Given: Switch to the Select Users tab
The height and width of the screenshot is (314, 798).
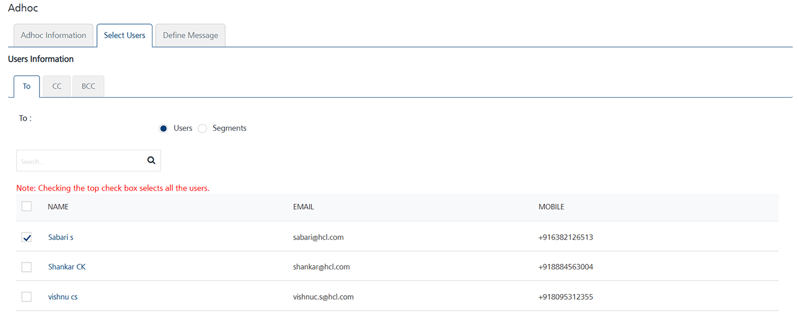Looking at the screenshot, I should [x=125, y=35].
